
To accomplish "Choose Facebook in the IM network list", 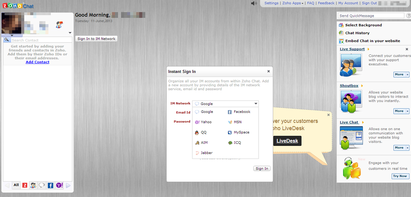I will pyautogui.click(x=239, y=112).
